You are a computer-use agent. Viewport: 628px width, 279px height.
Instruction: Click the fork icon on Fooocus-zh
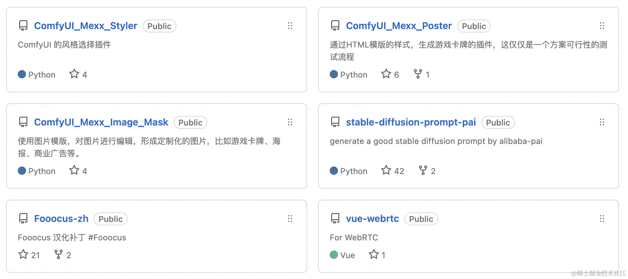coord(58,254)
